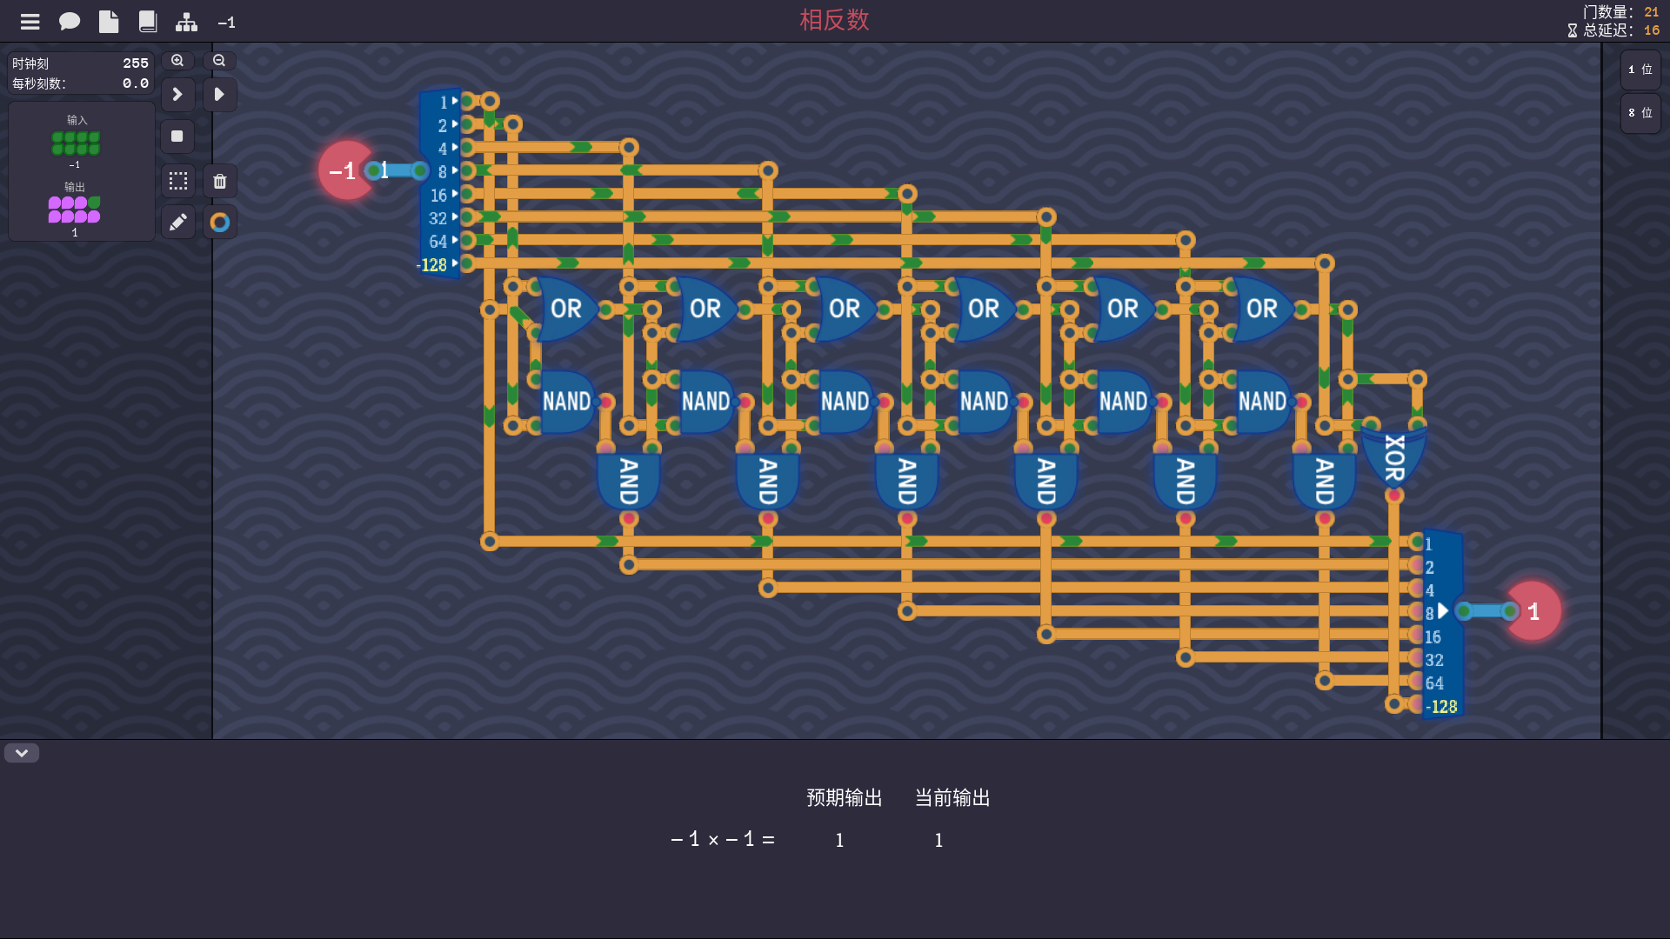Expand the bottom panel chevron
The height and width of the screenshot is (939, 1670).
22,753
